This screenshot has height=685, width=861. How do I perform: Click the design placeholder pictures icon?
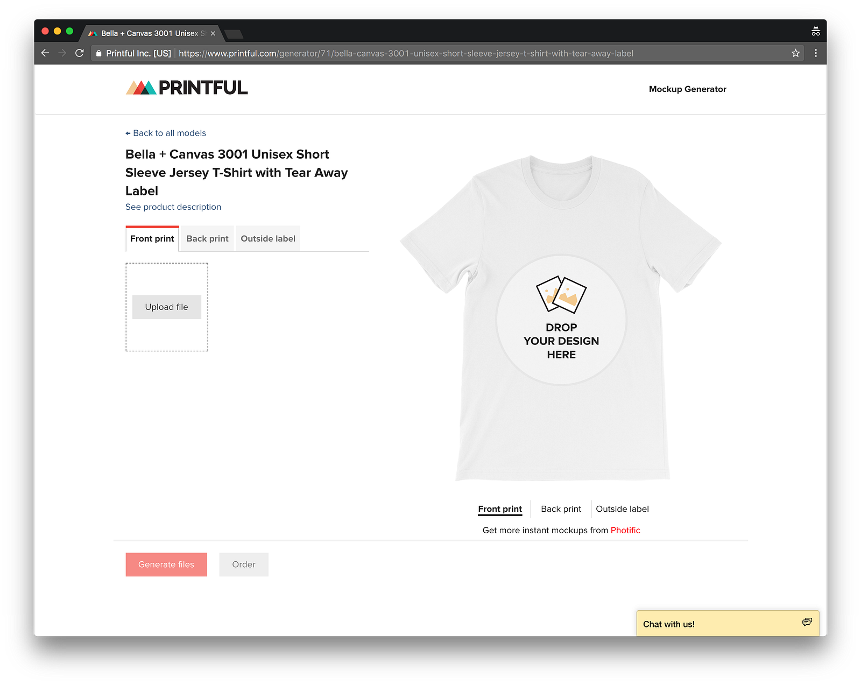[561, 294]
